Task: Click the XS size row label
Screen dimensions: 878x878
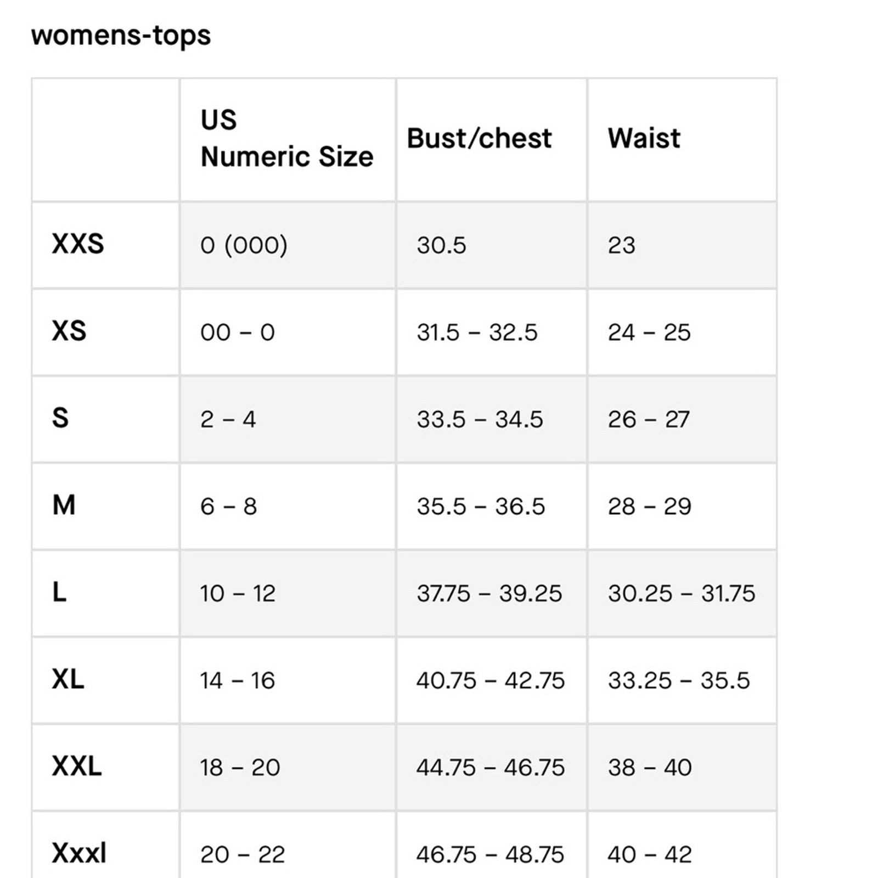Action: point(69,331)
